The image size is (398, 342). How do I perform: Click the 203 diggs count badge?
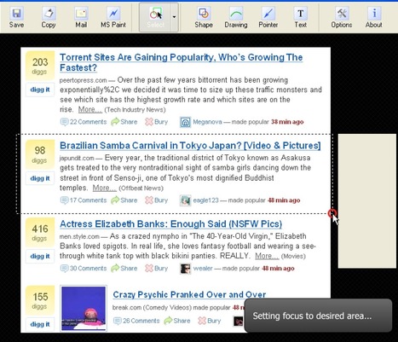tap(40, 66)
